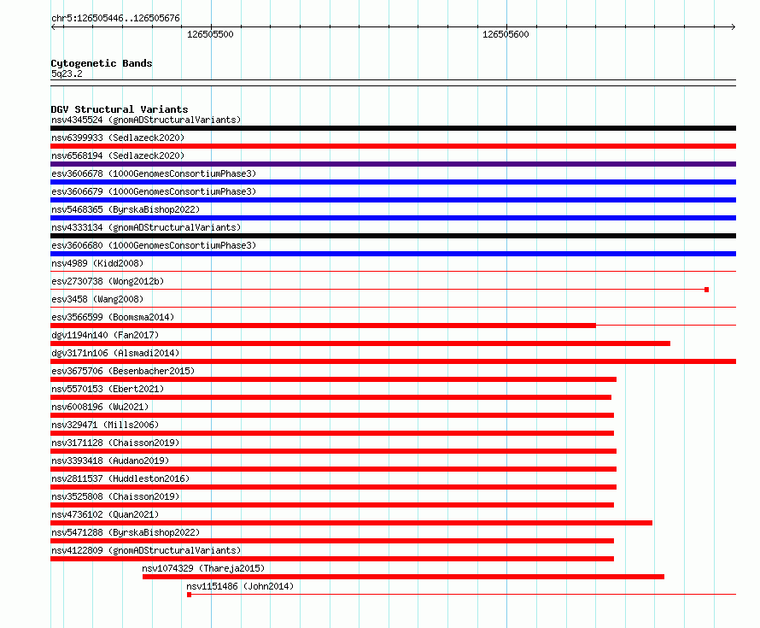Open nsv329471 Mills2006 variant
This screenshot has height=628, width=760.
click(x=105, y=425)
